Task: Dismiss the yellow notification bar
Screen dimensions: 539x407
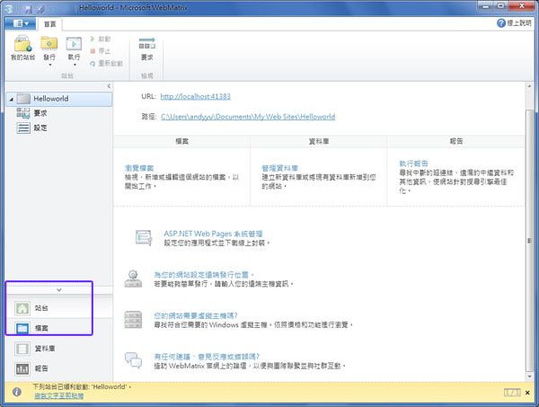Action: 527,393
